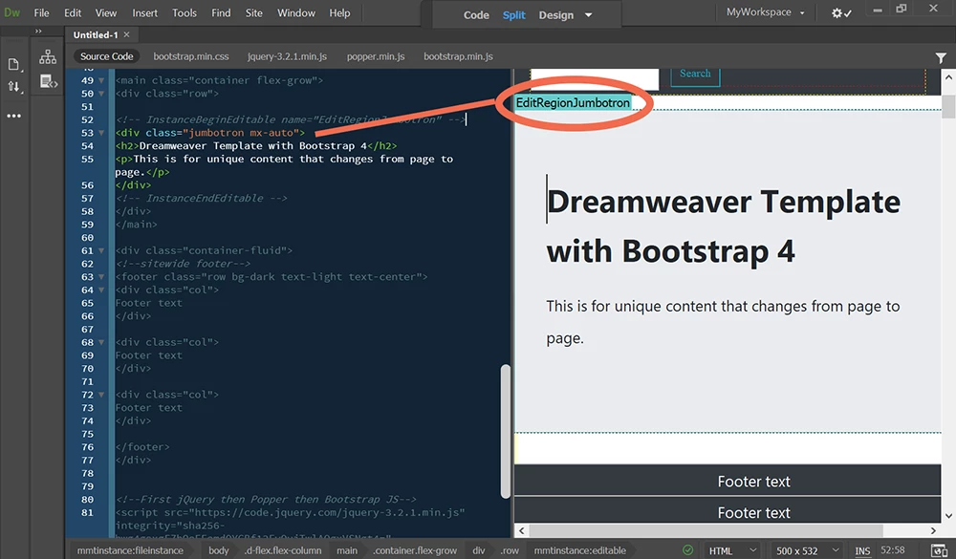
Task: Toggle INS insert mode in status bar
Action: (x=862, y=550)
